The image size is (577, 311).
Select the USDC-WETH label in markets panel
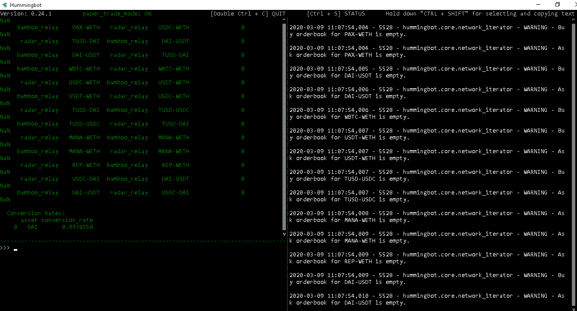click(174, 27)
